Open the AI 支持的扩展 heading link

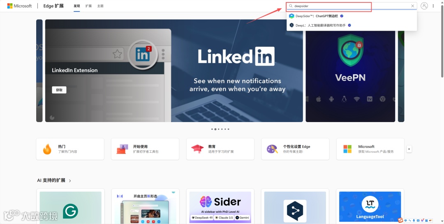(51, 180)
